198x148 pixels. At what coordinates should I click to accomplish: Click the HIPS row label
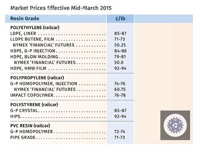click(x=15, y=116)
